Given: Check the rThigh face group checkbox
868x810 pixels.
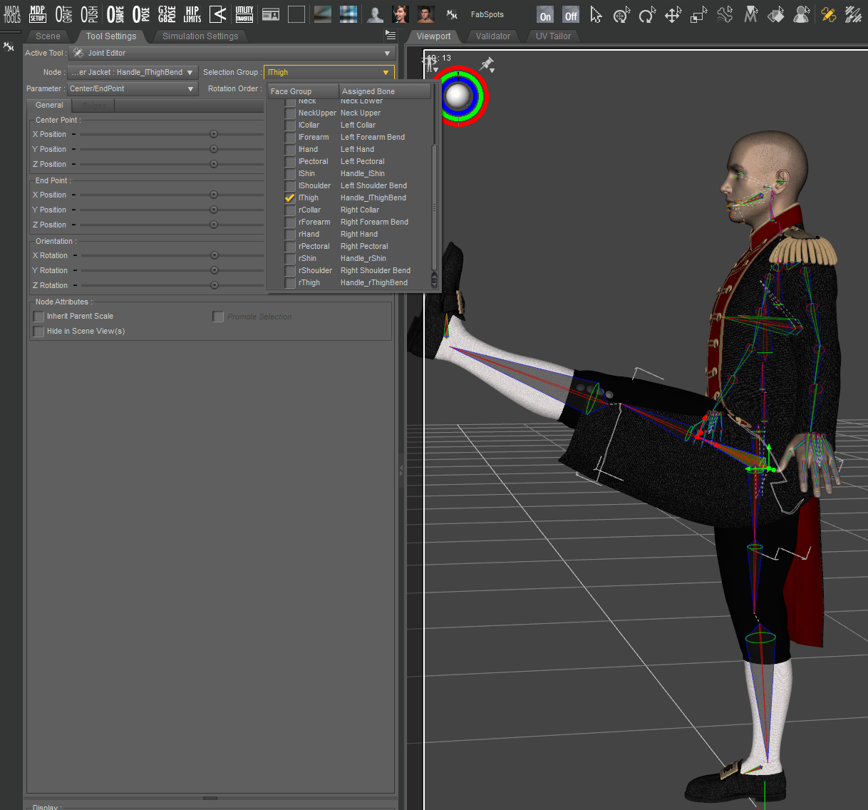Looking at the screenshot, I should 290,283.
